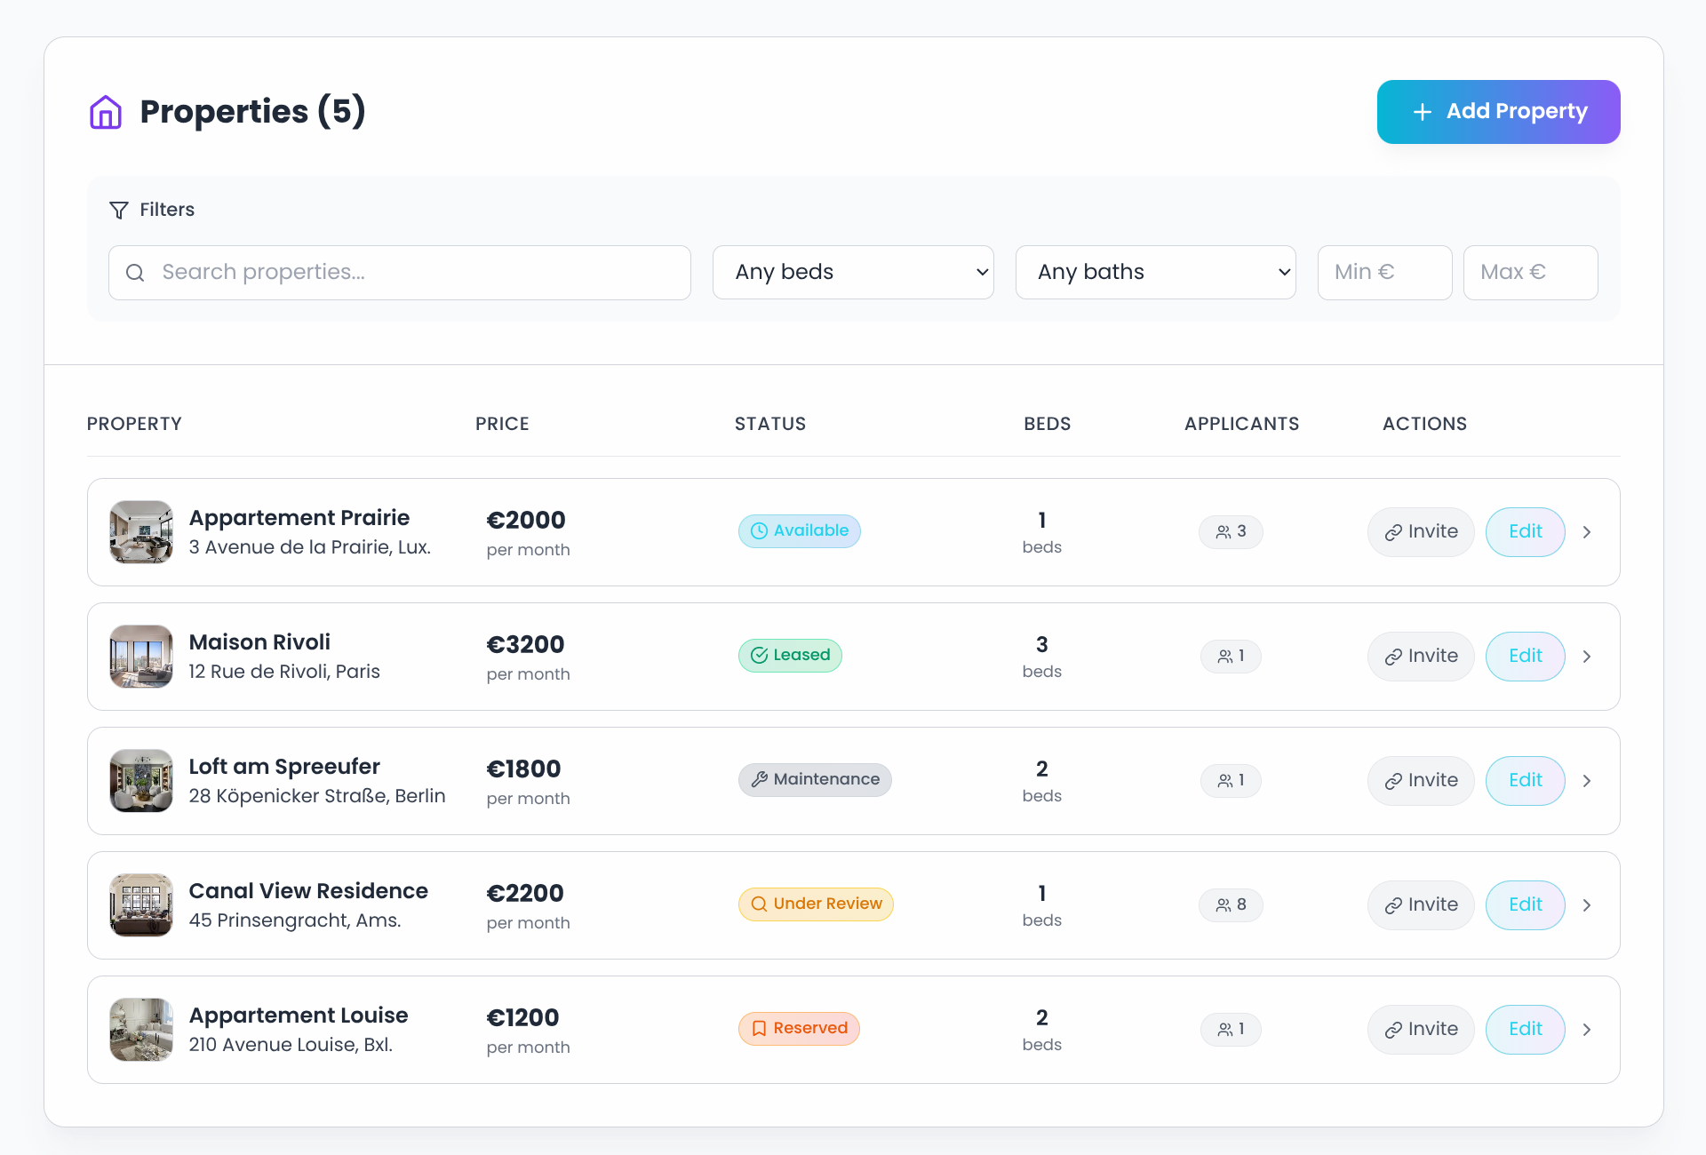Click the applicants icon showing 3 for Appartement Prairie
1706x1155 pixels.
1223,531
